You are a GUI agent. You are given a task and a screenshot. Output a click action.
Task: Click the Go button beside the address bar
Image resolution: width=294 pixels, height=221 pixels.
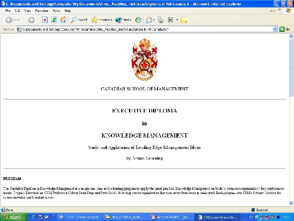(x=285, y=29)
